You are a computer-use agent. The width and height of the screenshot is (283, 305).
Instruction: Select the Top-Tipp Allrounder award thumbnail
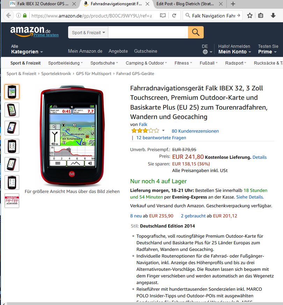pos(12,201)
